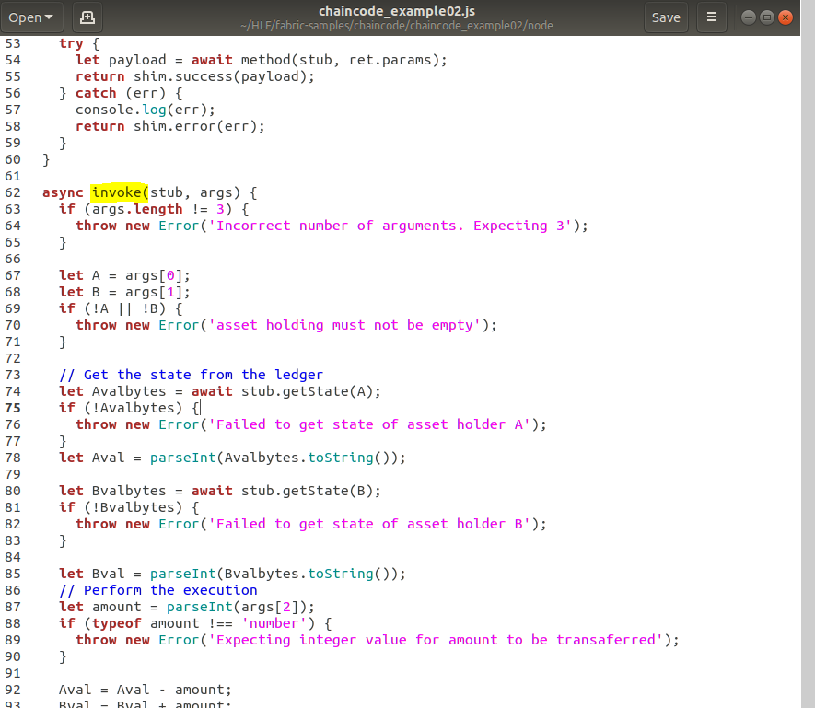Click 'asset holding must not be empty' string

point(344,325)
